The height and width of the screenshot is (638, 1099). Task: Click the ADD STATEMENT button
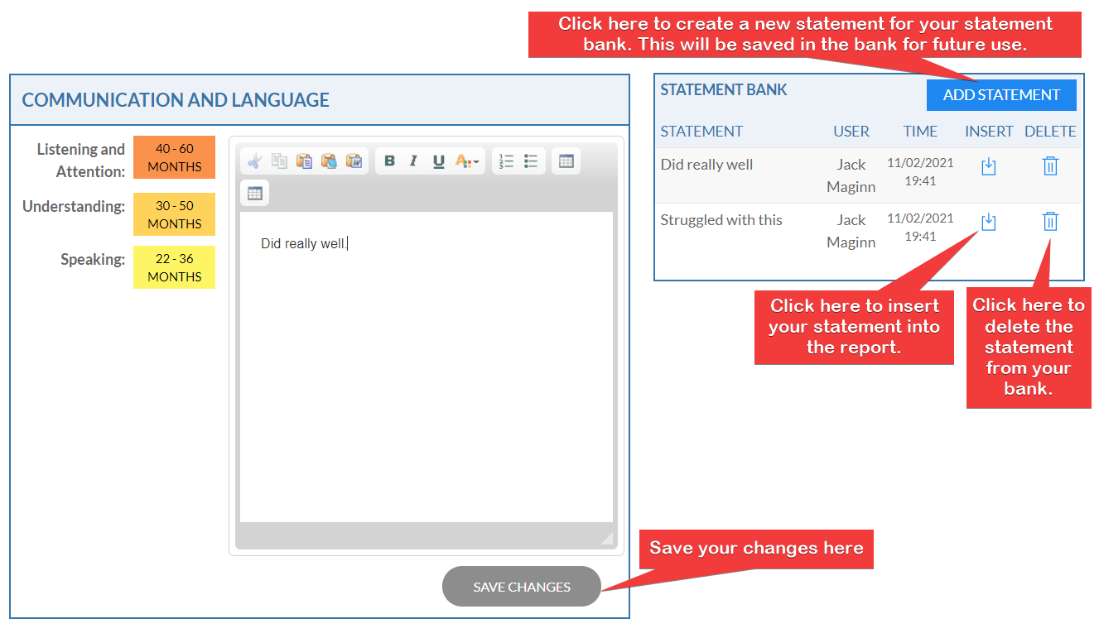click(1001, 95)
